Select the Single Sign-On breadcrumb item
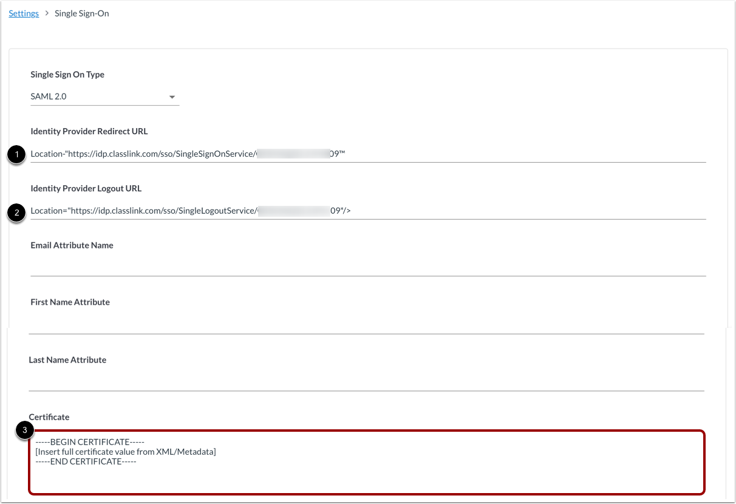The height and width of the screenshot is (504, 736). pos(81,13)
